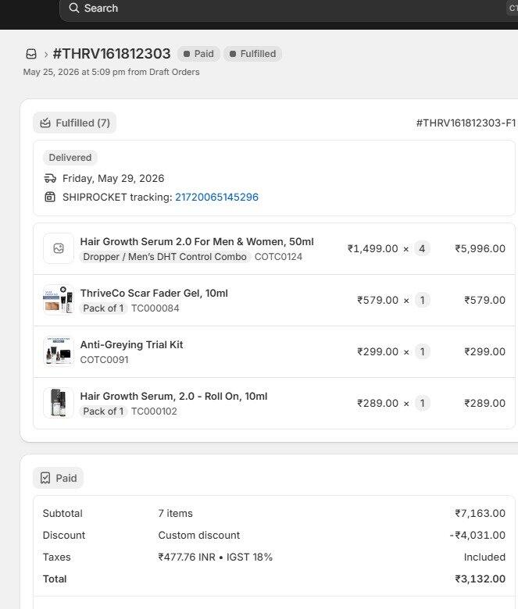Click the Shiprocket tracking package icon
Screen dimensions: 518x609
click(50, 197)
